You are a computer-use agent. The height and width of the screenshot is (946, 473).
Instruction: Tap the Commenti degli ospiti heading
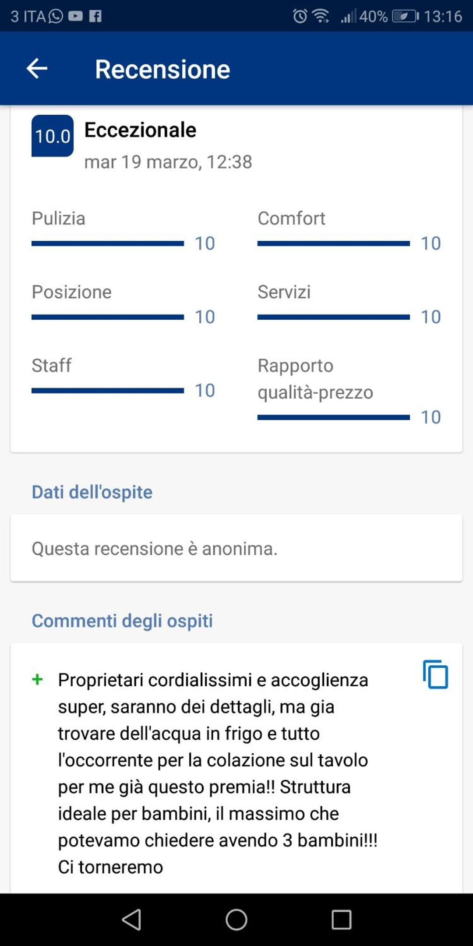pos(122,621)
